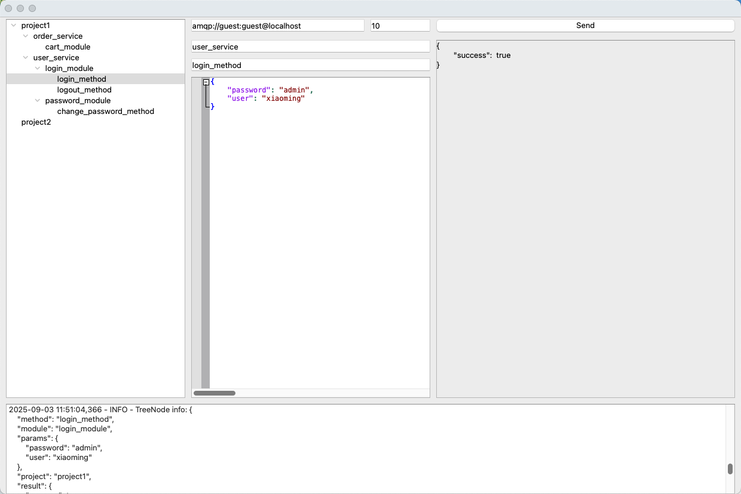Screen dimensions: 741x494
Task: Click the login_method name input field
Action: click(310, 65)
